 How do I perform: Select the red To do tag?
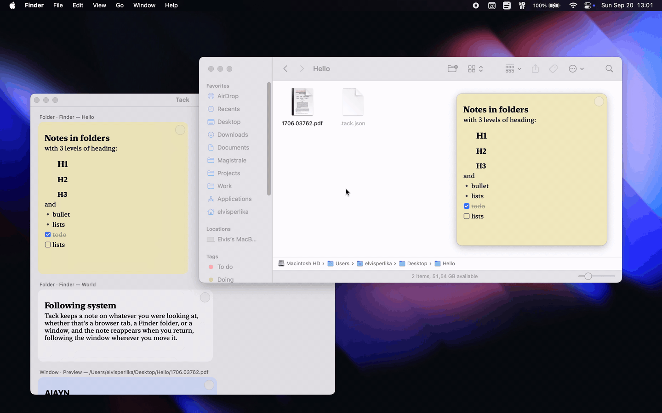coord(221,267)
